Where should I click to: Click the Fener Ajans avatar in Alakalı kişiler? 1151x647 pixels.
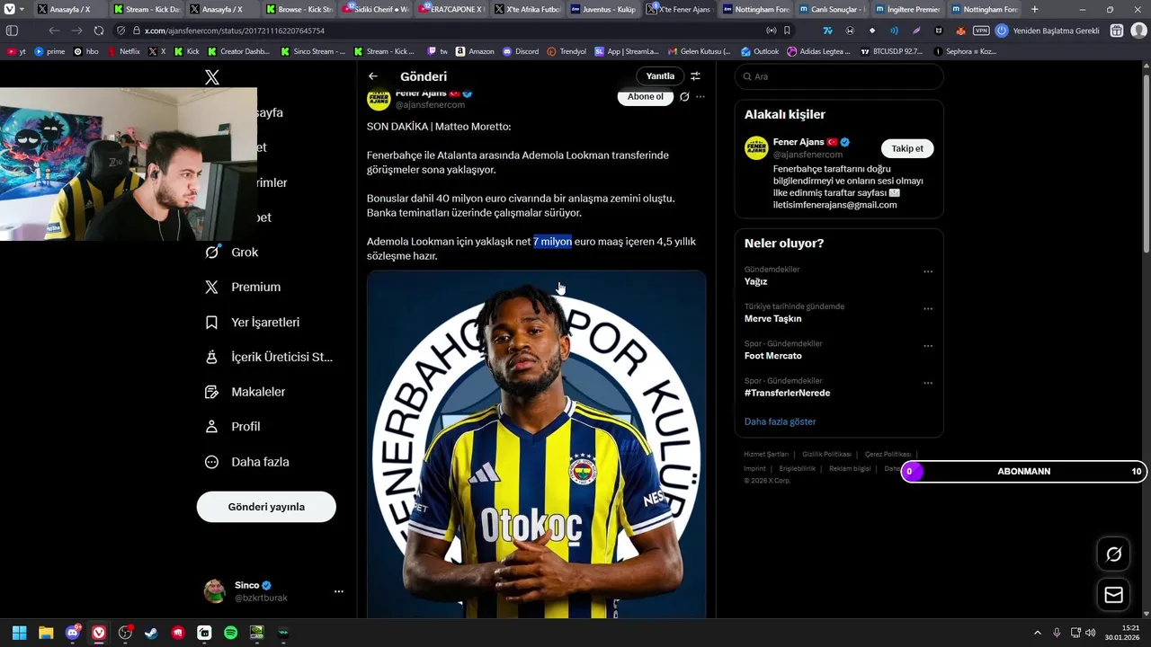pos(756,148)
